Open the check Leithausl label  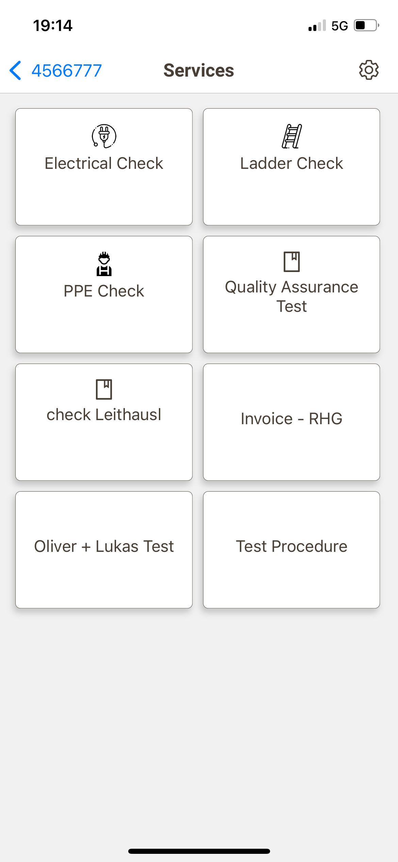(x=104, y=415)
